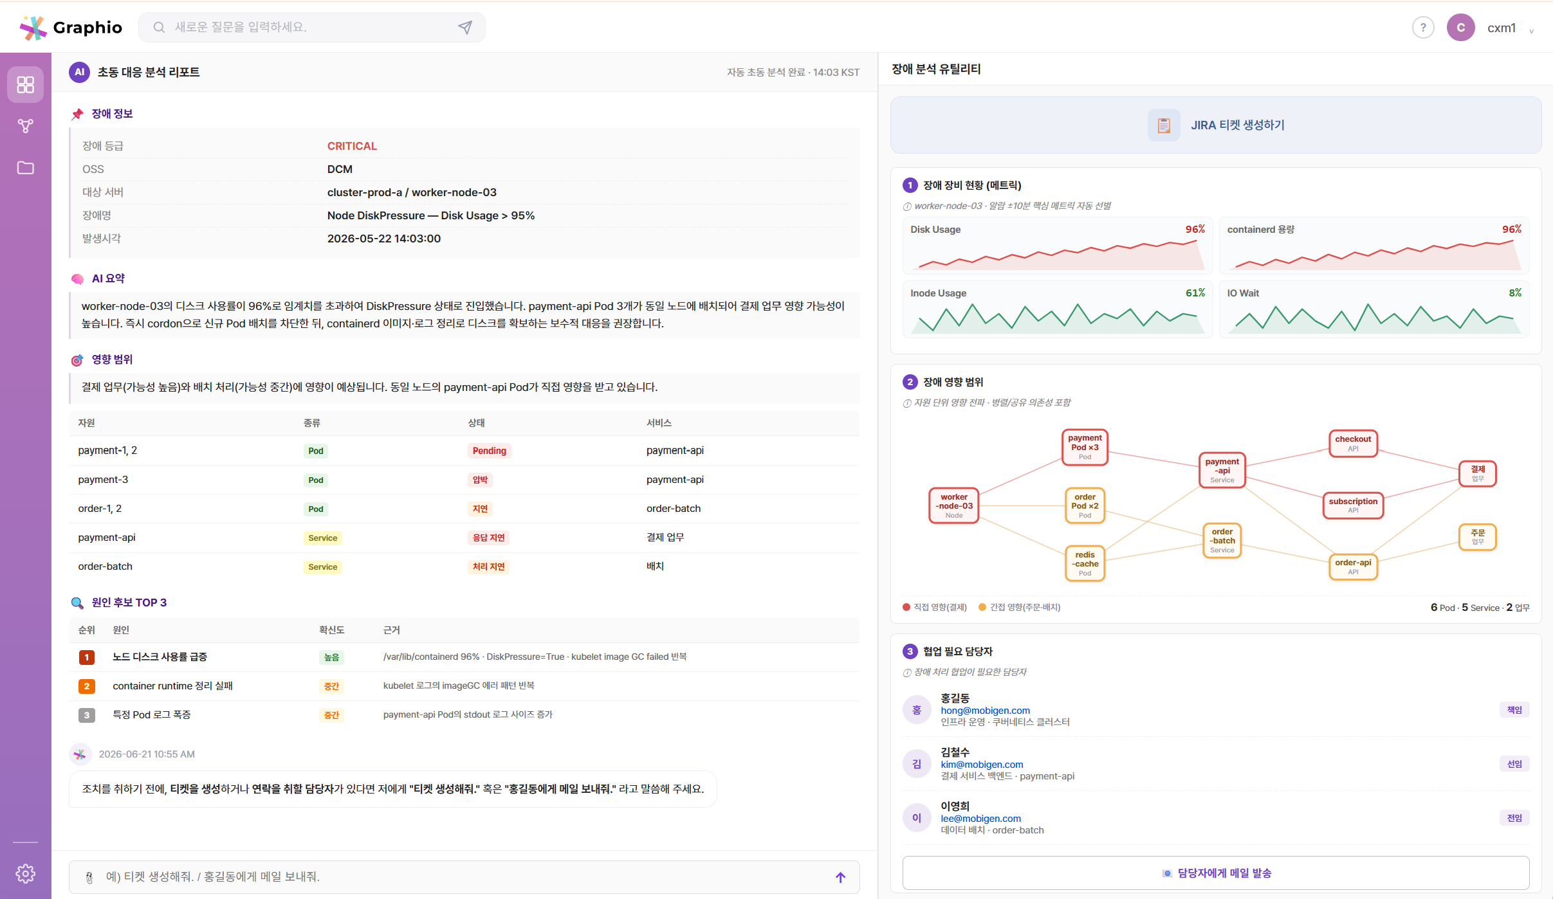Open hong@mobigen.com email link
The width and height of the screenshot is (1553, 899).
click(x=985, y=710)
